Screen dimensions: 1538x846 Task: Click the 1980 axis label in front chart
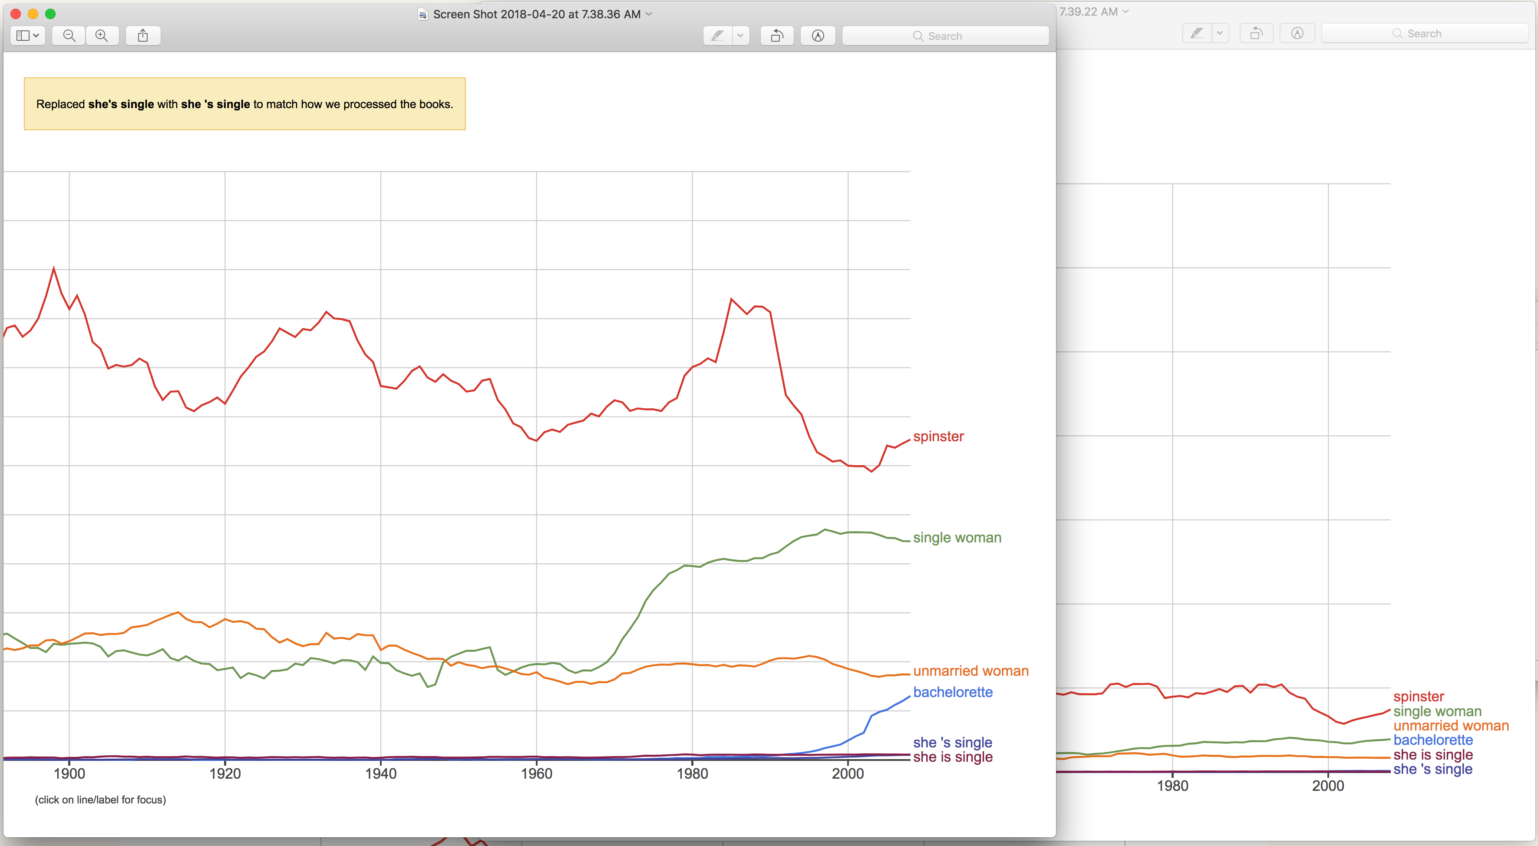pos(693,774)
